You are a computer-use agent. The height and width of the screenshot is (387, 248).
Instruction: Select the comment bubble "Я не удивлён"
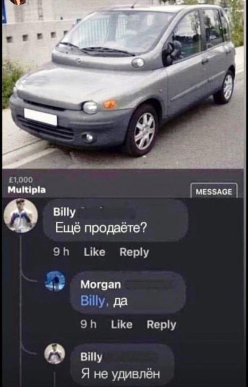click(122, 365)
